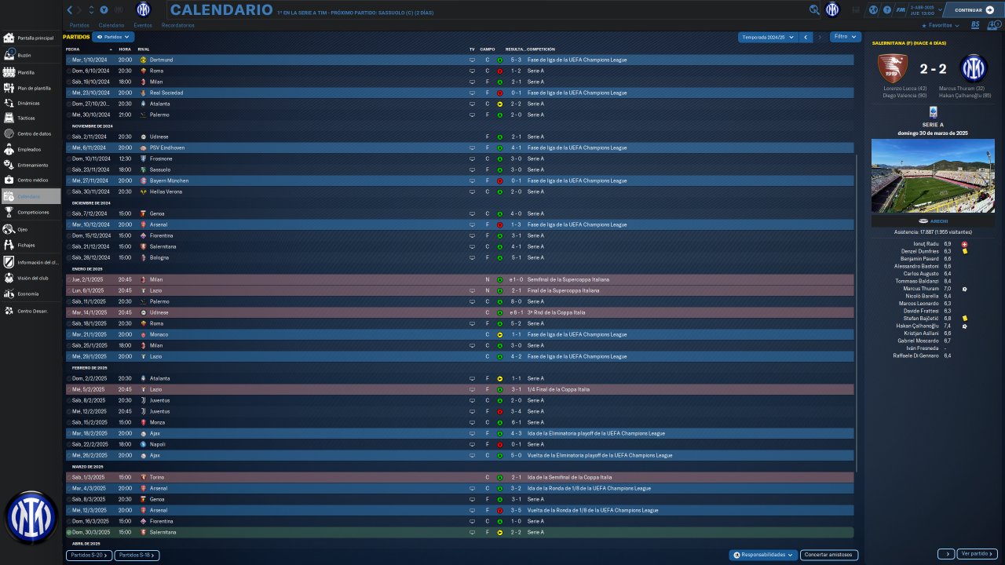Open the Responsabilidades dropdown

pos(763,555)
